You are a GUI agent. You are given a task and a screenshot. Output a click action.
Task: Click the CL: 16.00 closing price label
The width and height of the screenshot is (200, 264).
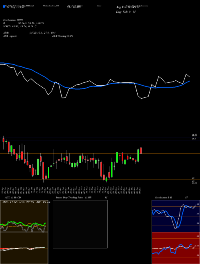click(x=74, y=7)
